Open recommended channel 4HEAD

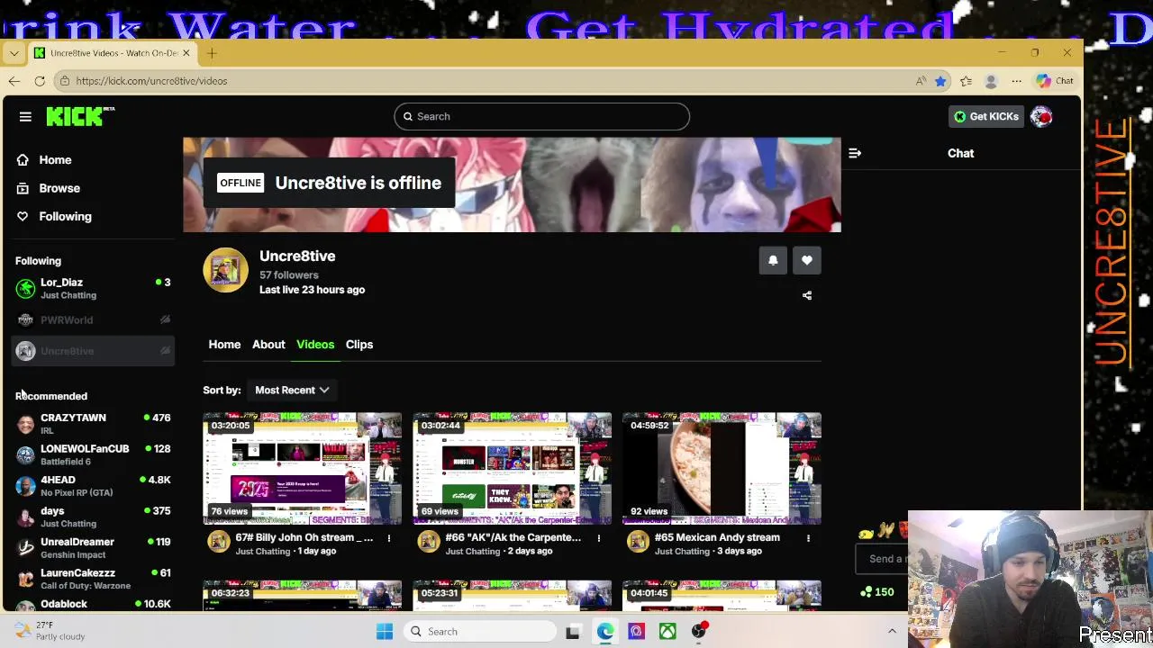[93, 485]
